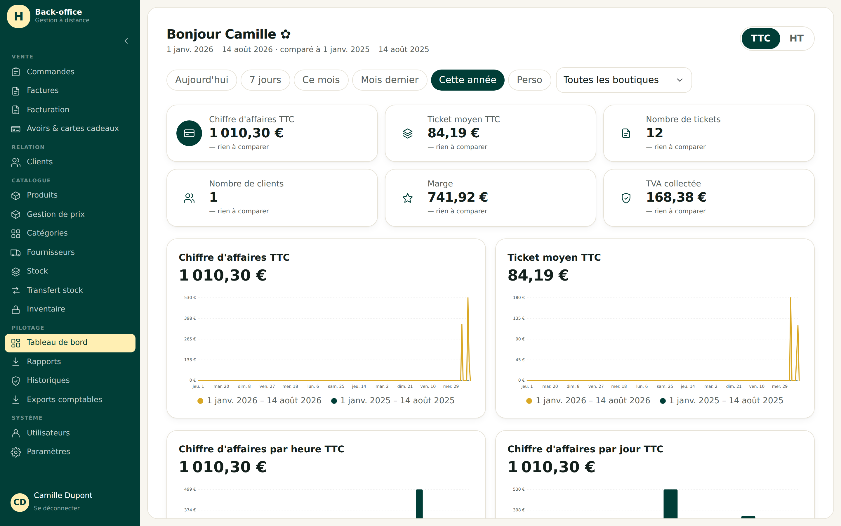Image resolution: width=841 pixels, height=526 pixels.
Task: Toggle the 2026 series legend in Chiffre d'affaires chart
Action: (x=259, y=401)
